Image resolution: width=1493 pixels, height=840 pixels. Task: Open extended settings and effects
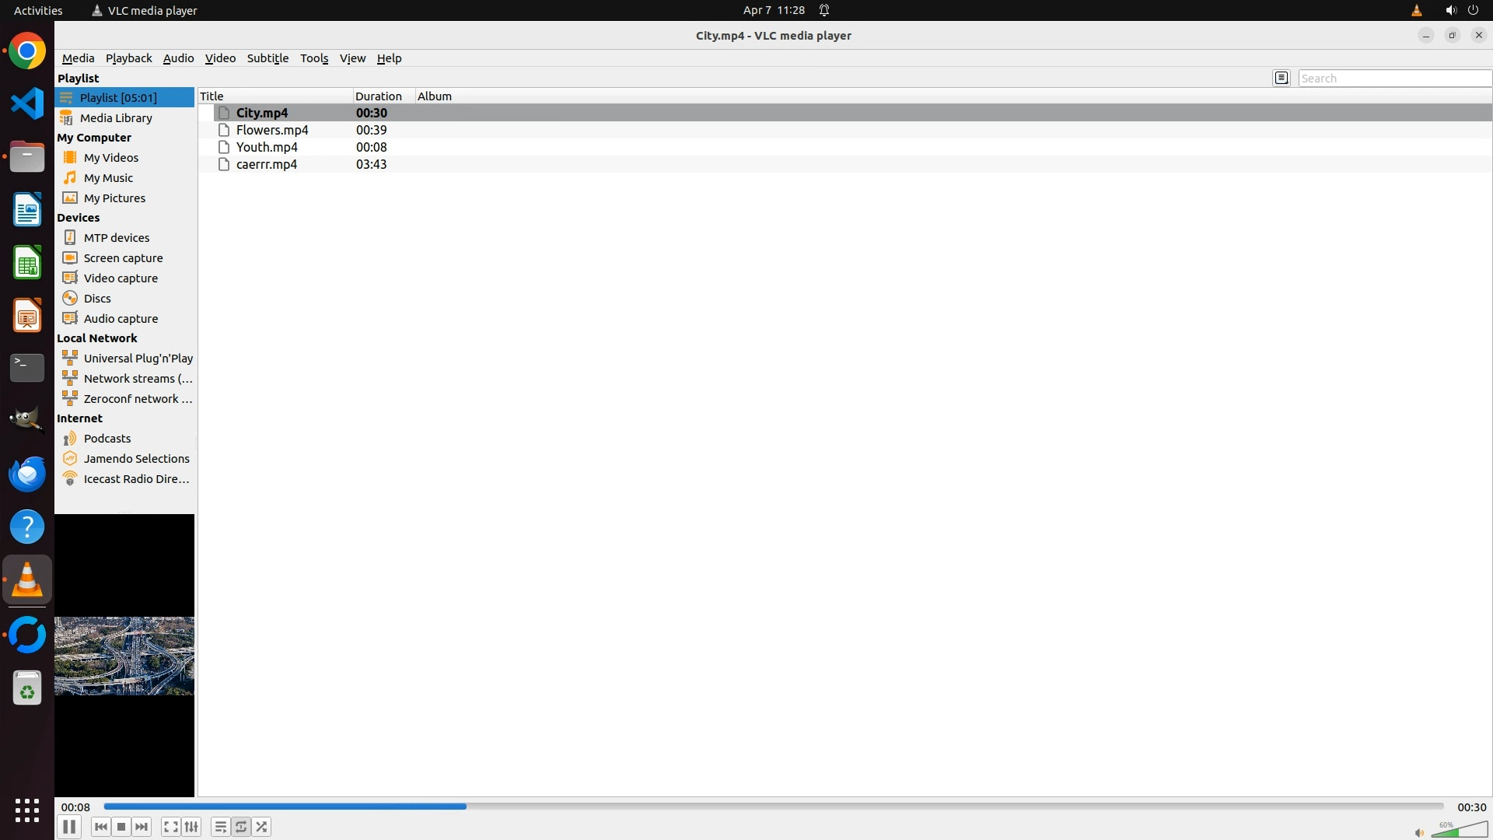tap(191, 827)
